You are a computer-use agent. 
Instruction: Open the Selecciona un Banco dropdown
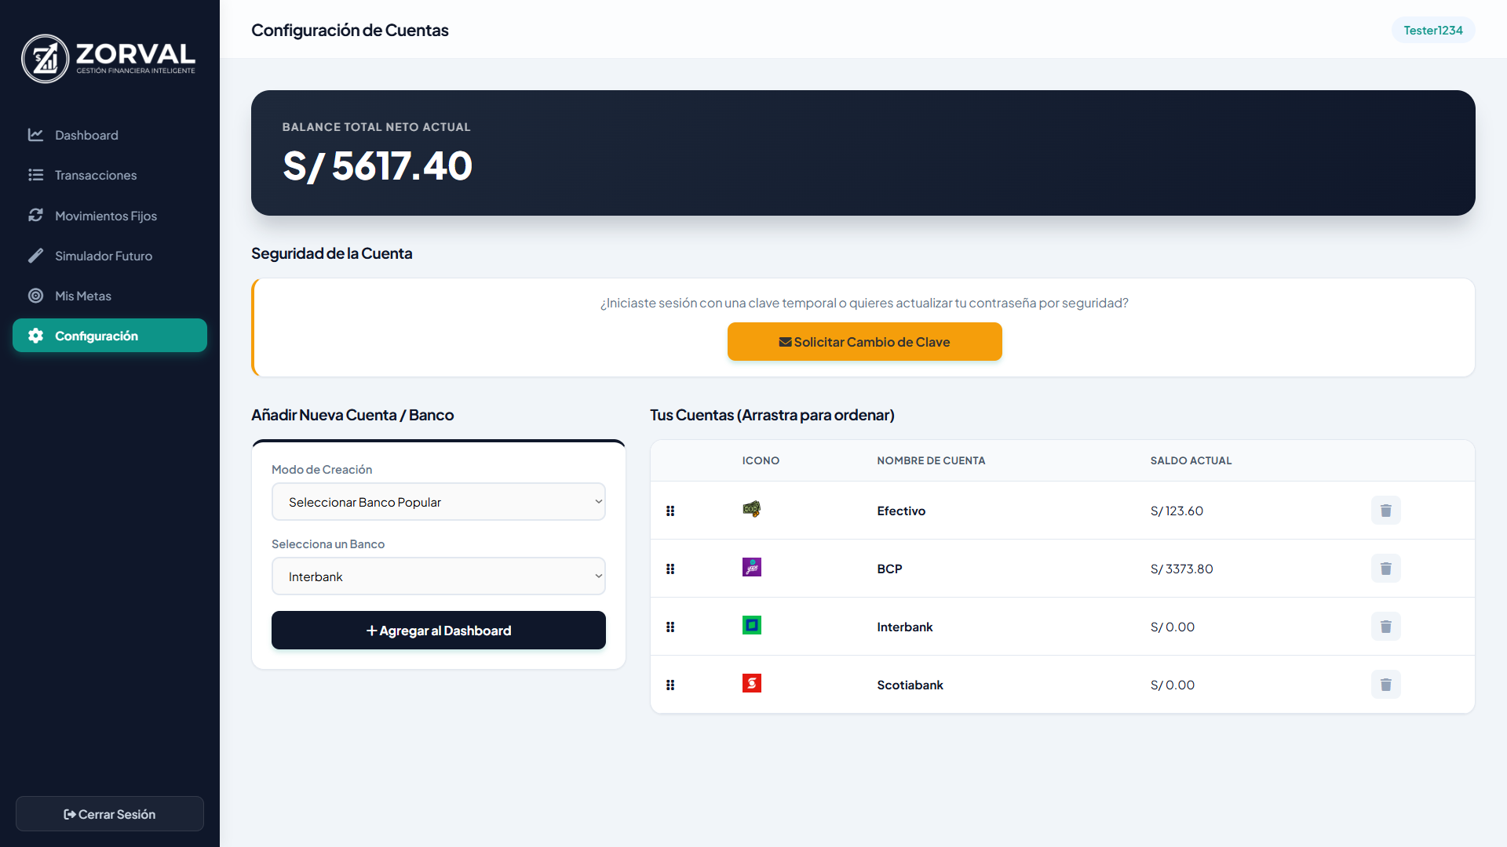[438, 576]
